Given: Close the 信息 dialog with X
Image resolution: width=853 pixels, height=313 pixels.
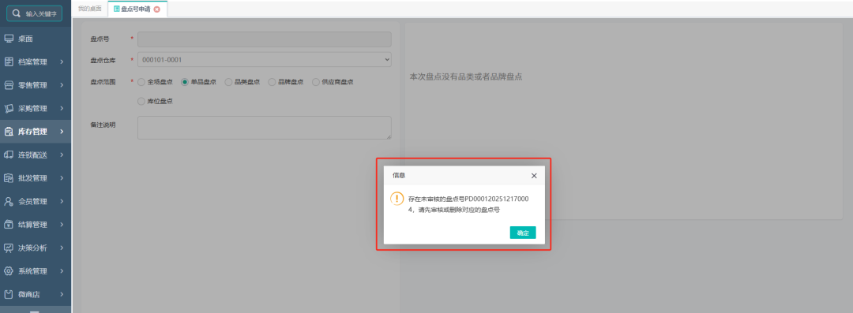Looking at the screenshot, I should (534, 176).
